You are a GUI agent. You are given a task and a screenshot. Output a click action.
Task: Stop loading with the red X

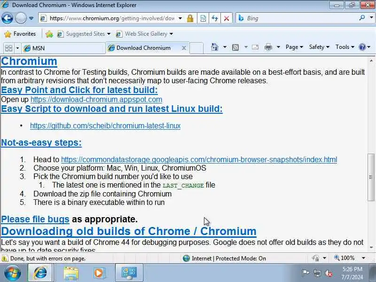pyautogui.click(x=227, y=18)
